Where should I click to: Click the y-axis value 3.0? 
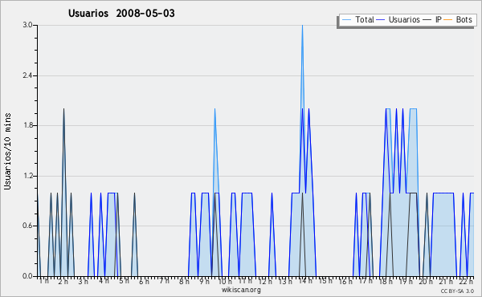click(x=27, y=25)
